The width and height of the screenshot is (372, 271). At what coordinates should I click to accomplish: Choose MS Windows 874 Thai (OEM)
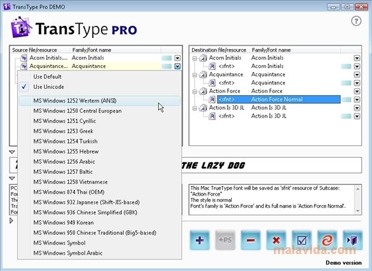(x=99, y=192)
